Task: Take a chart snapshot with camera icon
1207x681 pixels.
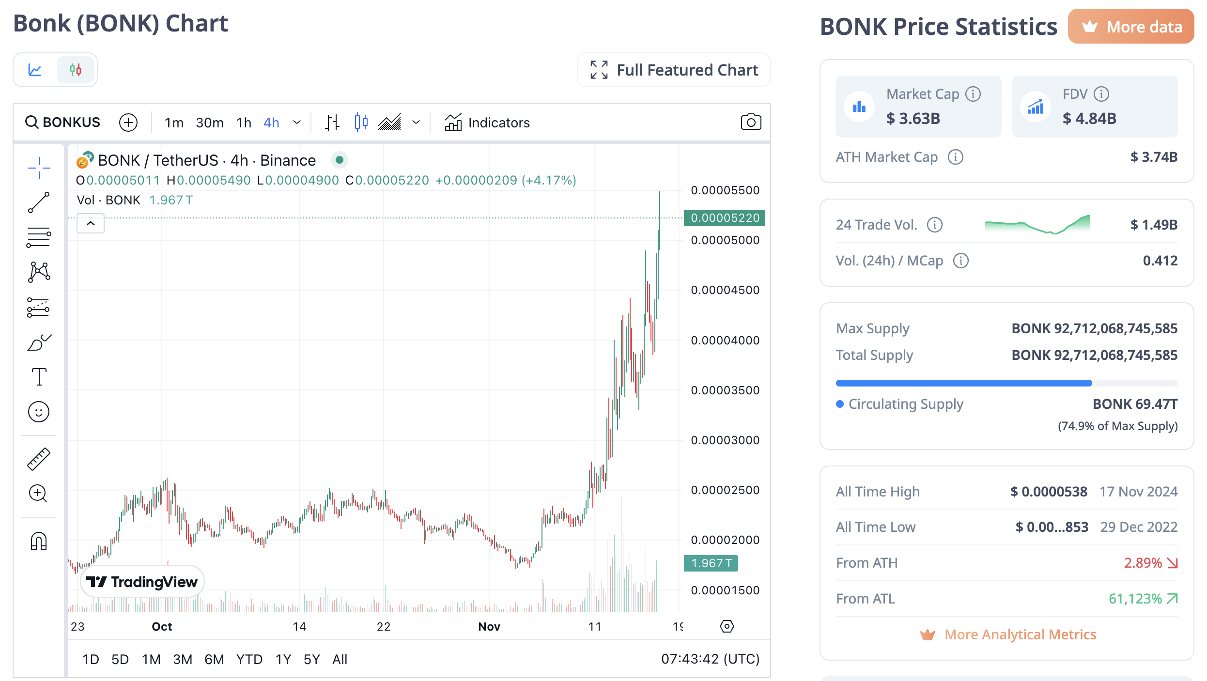Action: pyautogui.click(x=751, y=122)
